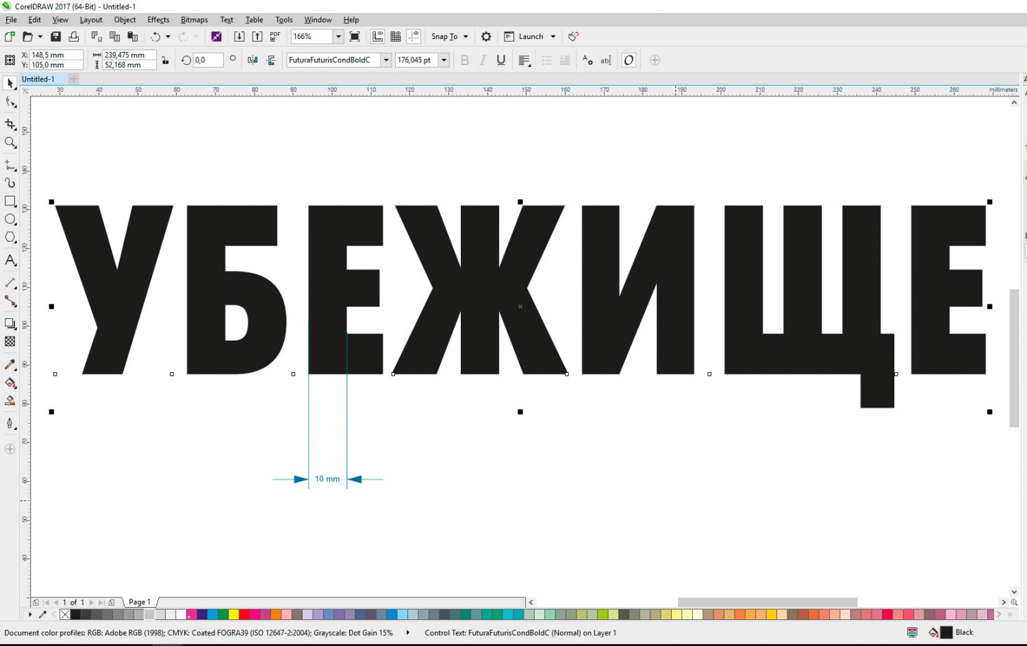1027x646 pixels.
Task: Select the Polygon tool
Action: (x=10, y=237)
